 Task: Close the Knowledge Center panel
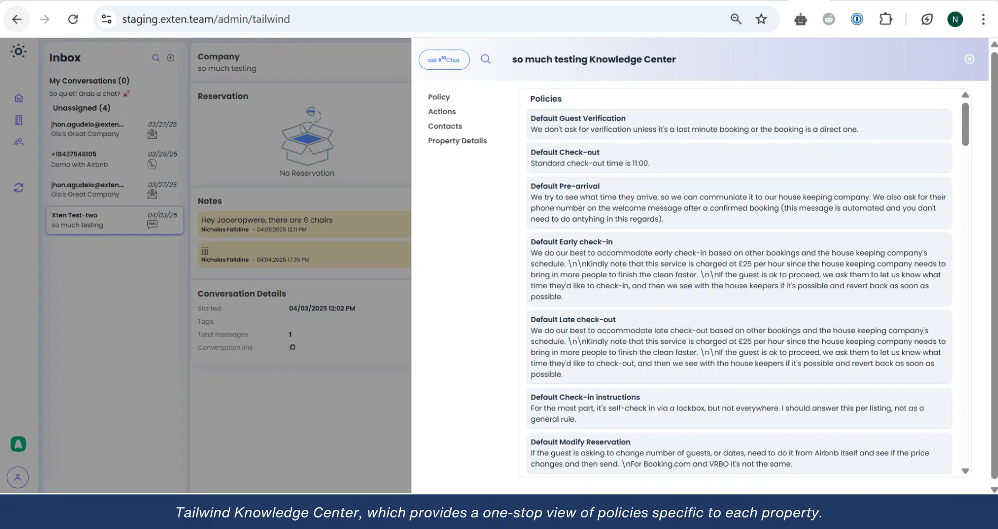click(x=969, y=59)
